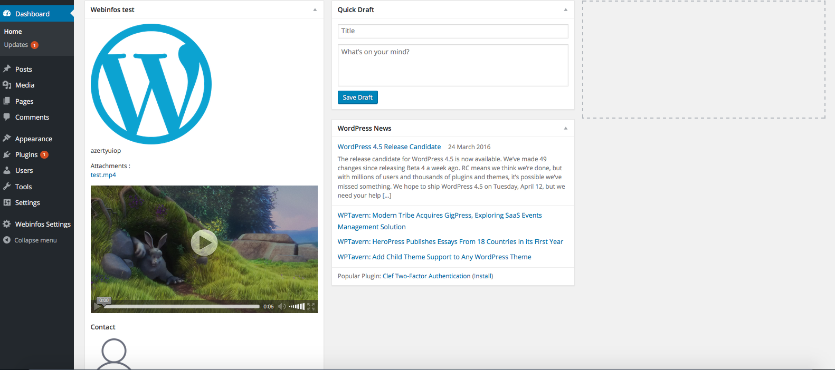Click the 24 March 2016 date
This screenshot has height=370, width=835.
[469, 147]
